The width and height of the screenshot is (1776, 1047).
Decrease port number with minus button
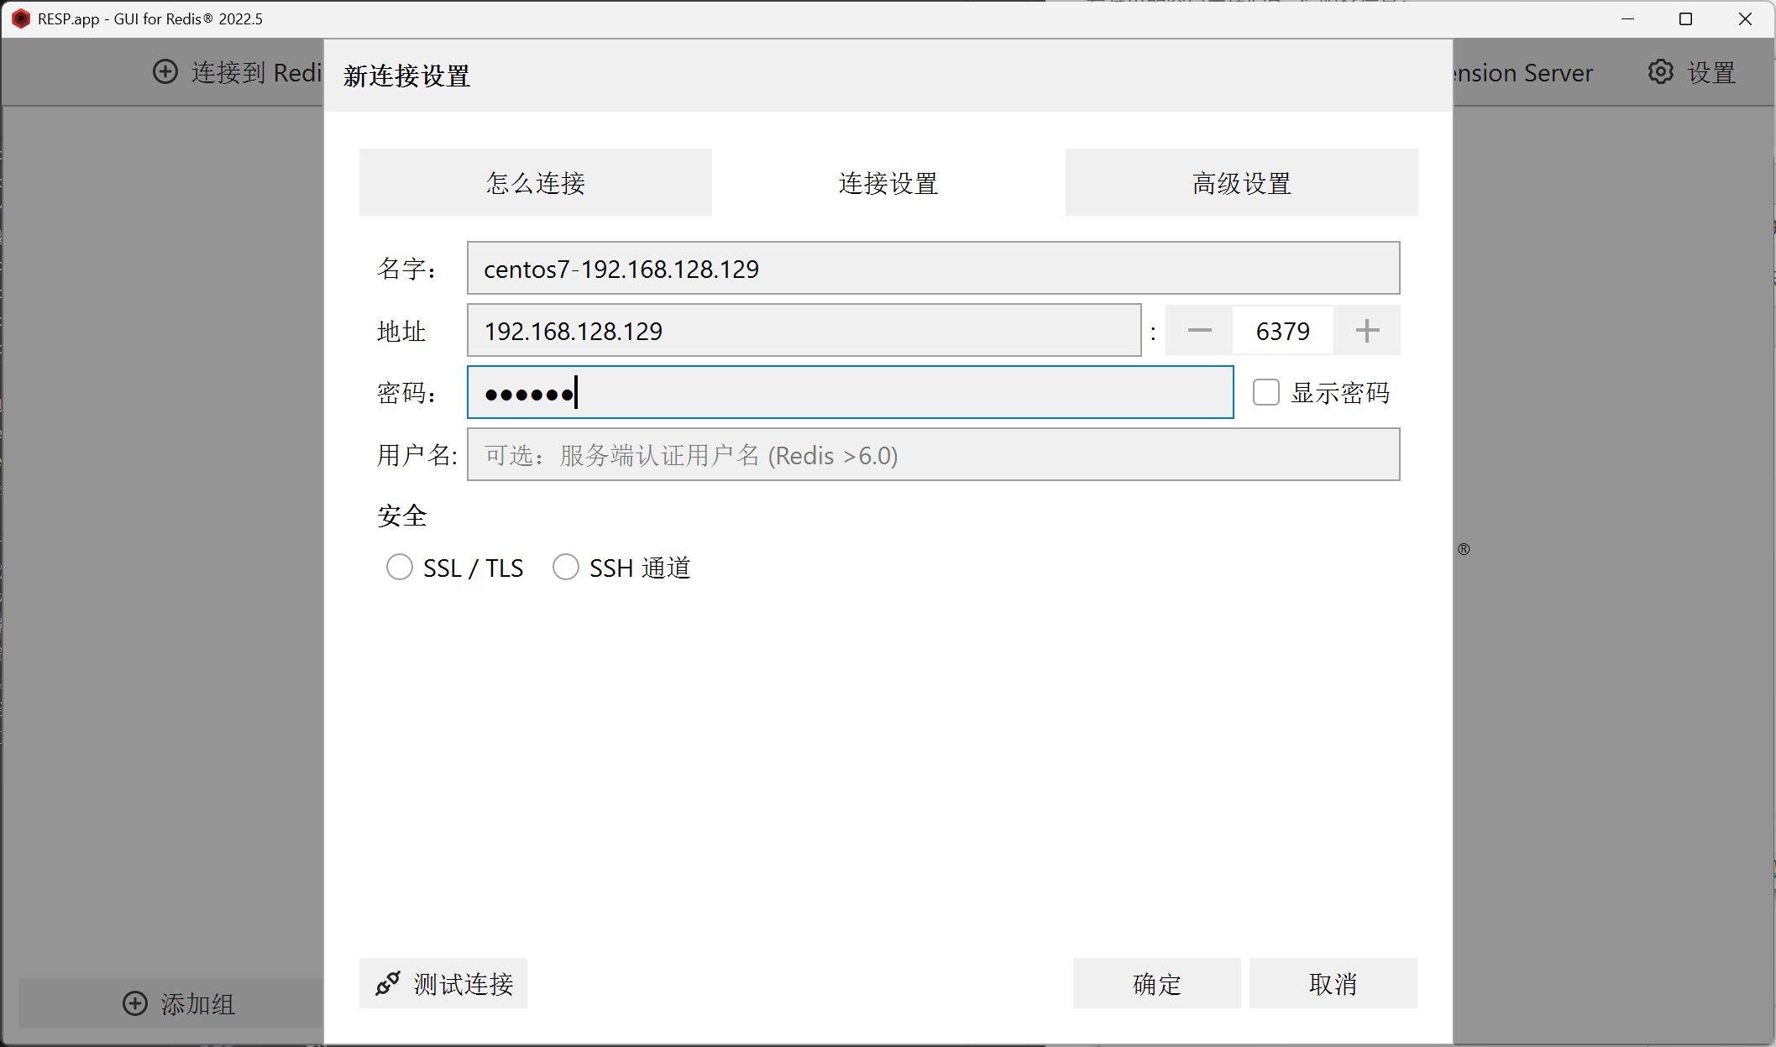(1199, 331)
